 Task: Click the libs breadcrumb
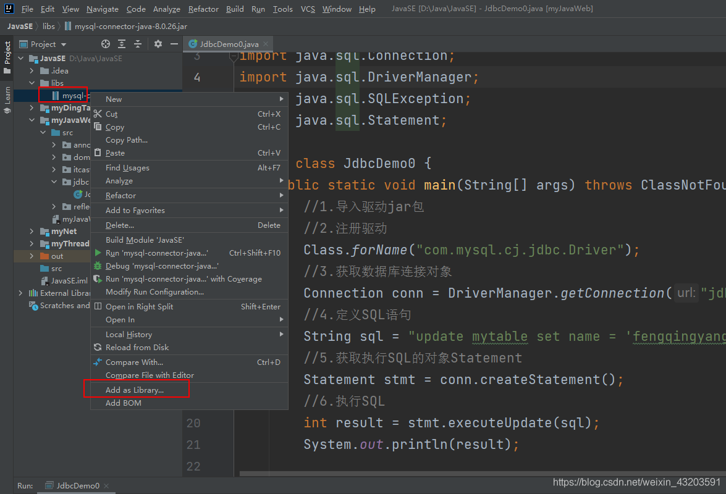[x=49, y=27]
